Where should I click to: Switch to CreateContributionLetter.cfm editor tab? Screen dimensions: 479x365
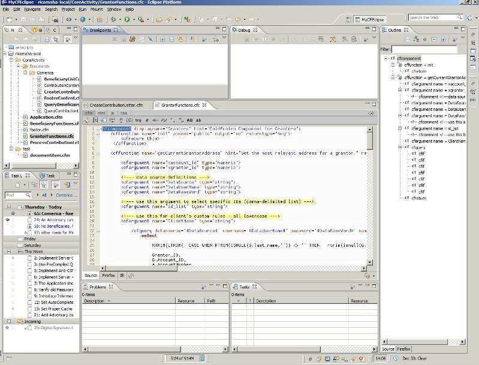click(116, 105)
